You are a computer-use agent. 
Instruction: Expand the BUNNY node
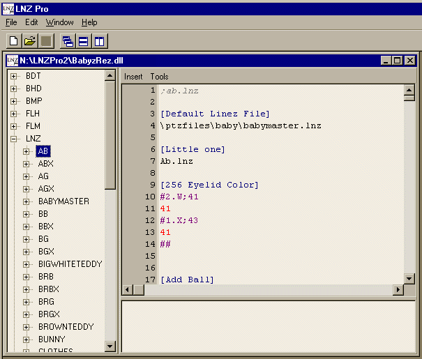point(26,339)
